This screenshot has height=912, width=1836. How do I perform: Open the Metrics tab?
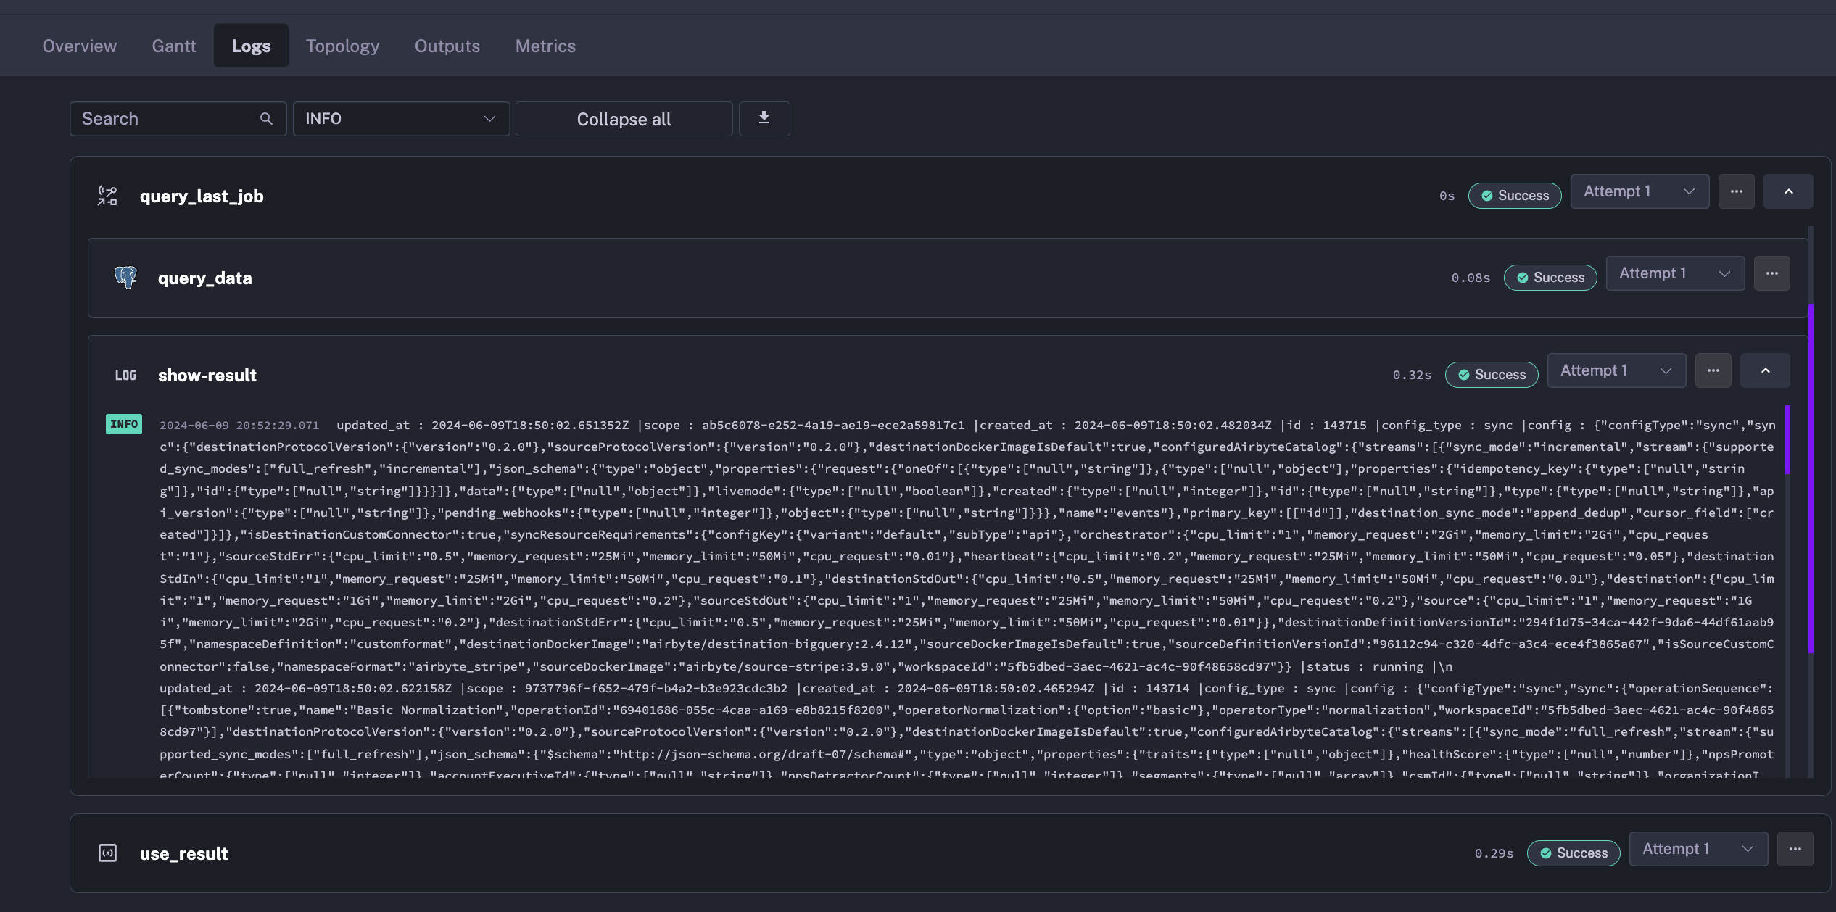(545, 45)
